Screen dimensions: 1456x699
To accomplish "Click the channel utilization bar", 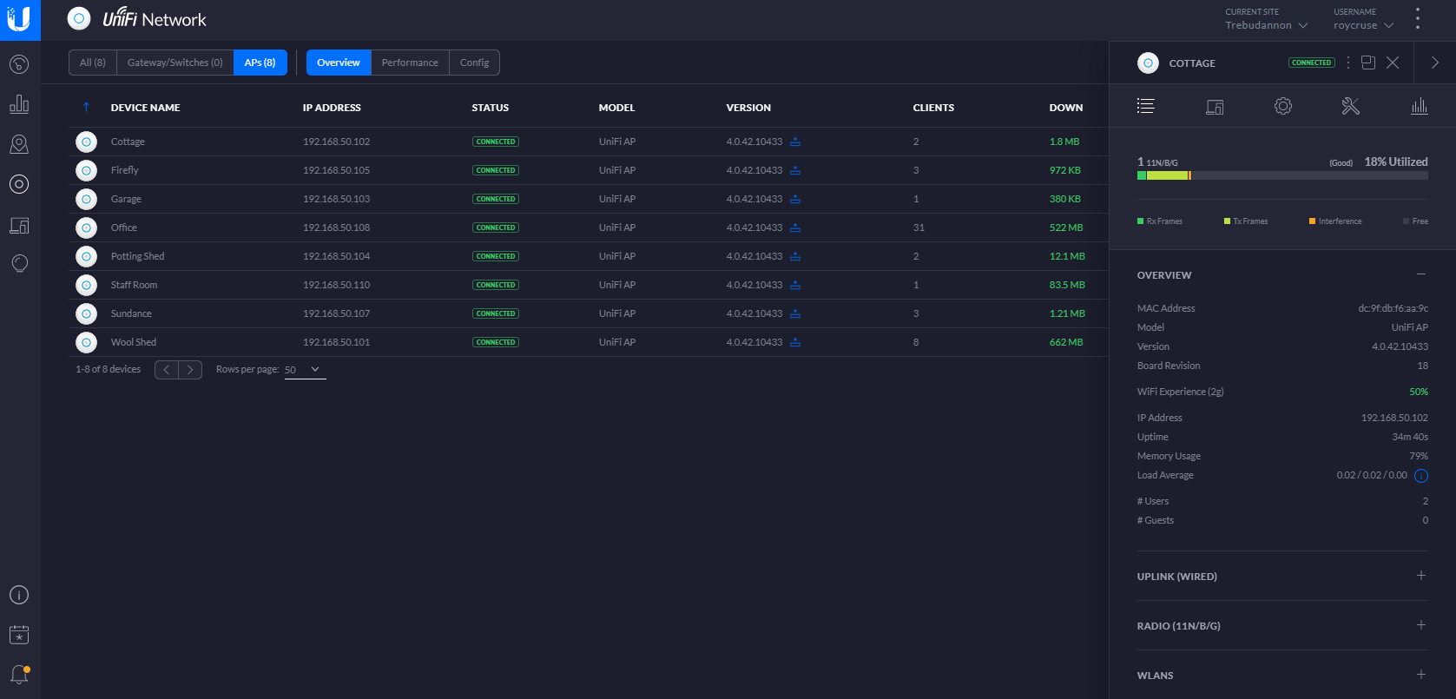I will tap(1281, 175).
